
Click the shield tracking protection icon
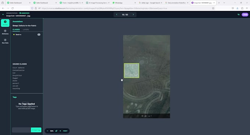coord(32,8)
